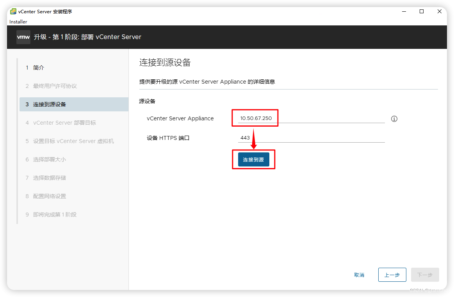Select step 3 连接到源设备

pos(74,104)
